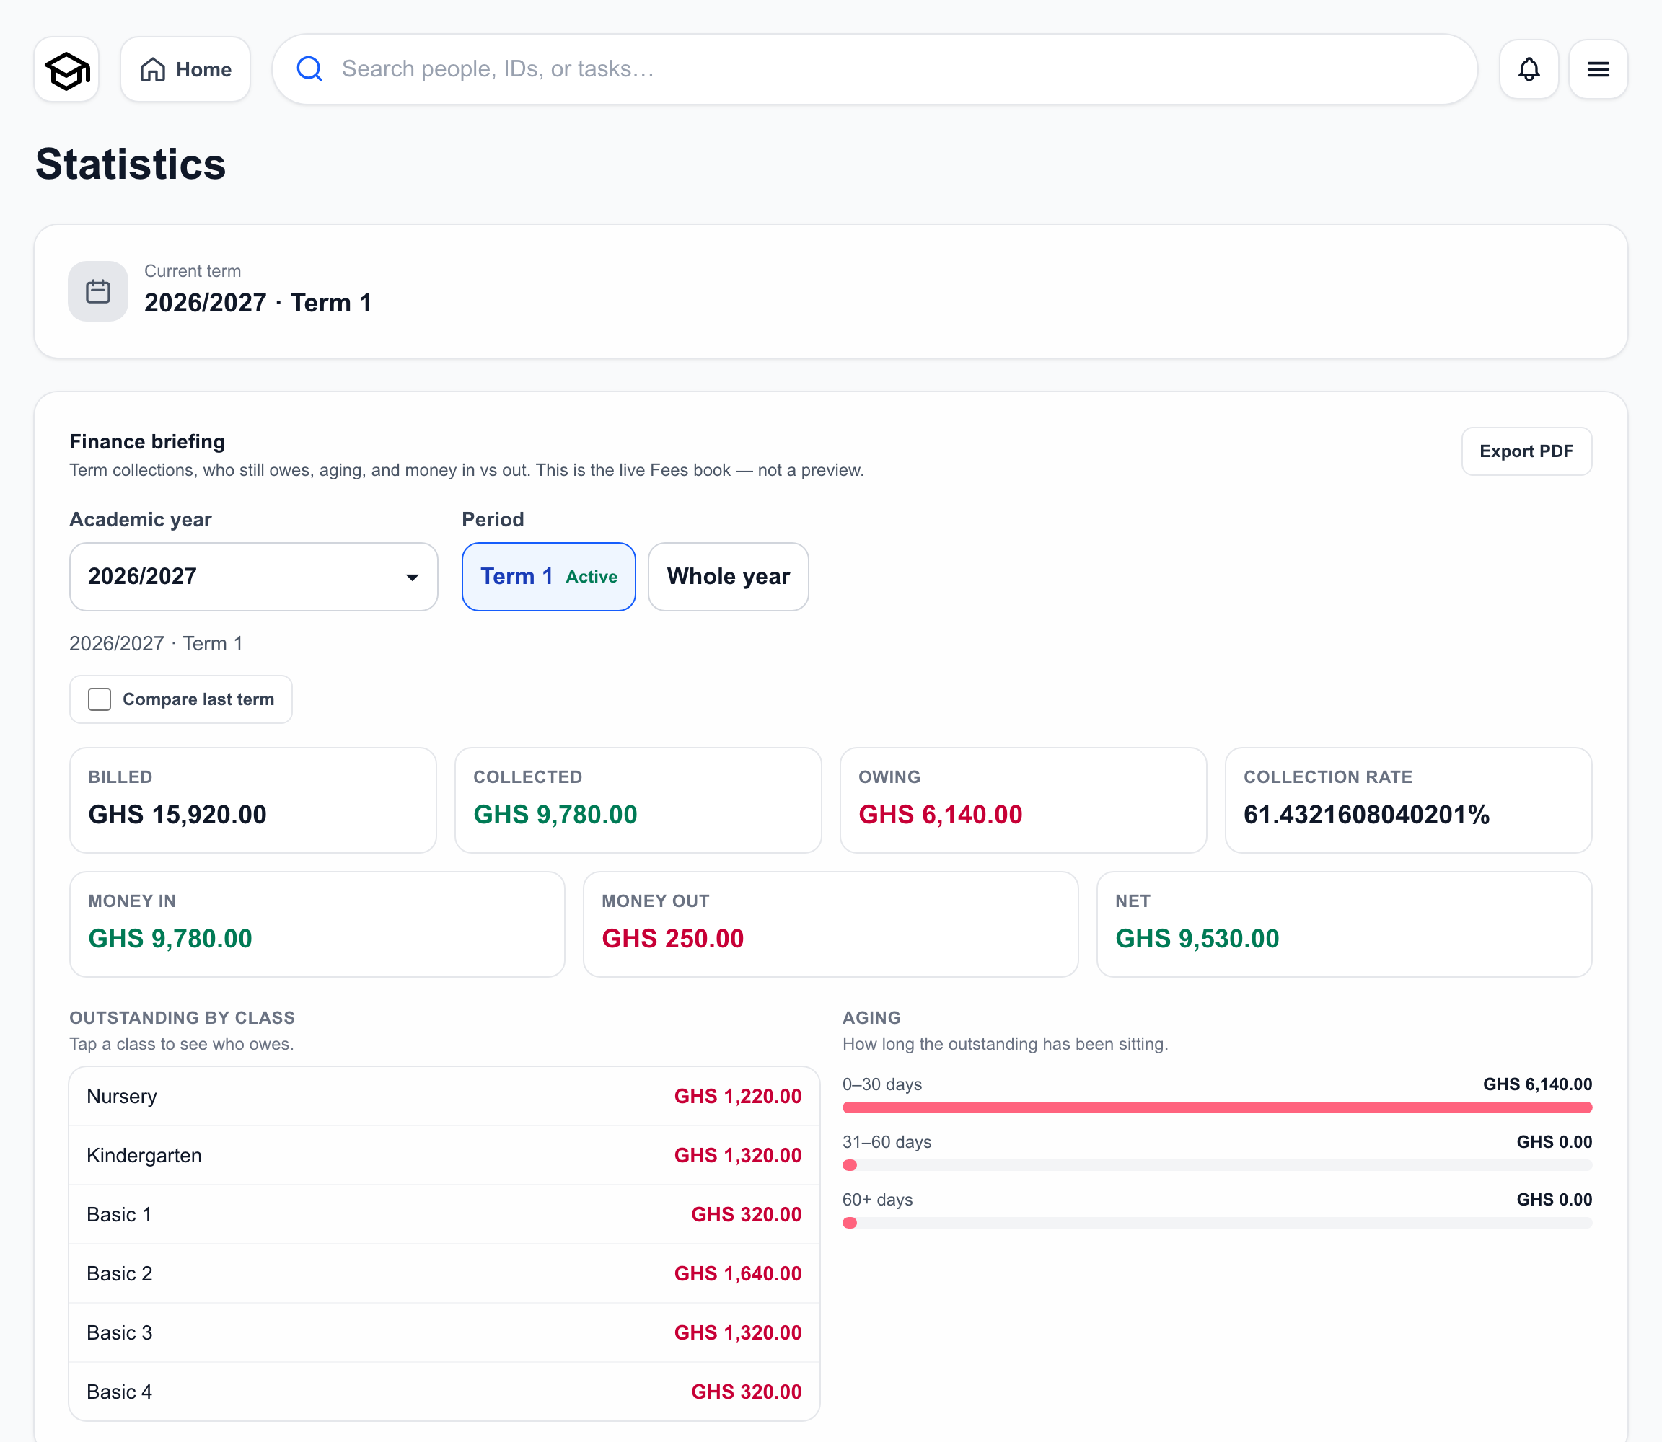Click the collection rate 61.4321608040201% value
Image resolution: width=1662 pixels, height=1442 pixels.
[1366, 814]
